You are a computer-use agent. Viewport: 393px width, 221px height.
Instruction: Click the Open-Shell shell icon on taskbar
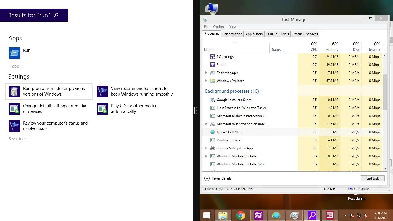[x=276, y=215]
